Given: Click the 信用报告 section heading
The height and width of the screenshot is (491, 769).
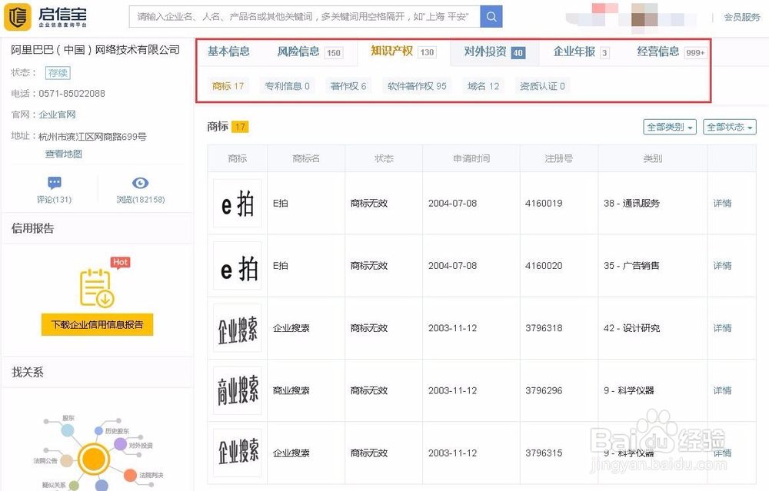Looking at the screenshot, I should pyautogui.click(x=32, y=228).
